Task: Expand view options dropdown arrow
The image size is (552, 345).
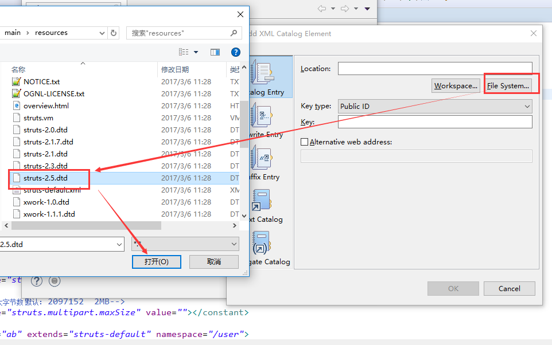Action: click(x=196, y=52)
